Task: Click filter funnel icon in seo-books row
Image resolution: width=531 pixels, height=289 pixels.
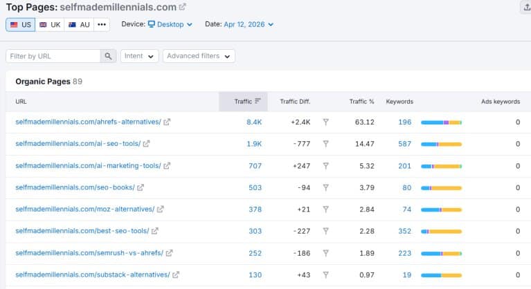Action: [x=326, y=187]
